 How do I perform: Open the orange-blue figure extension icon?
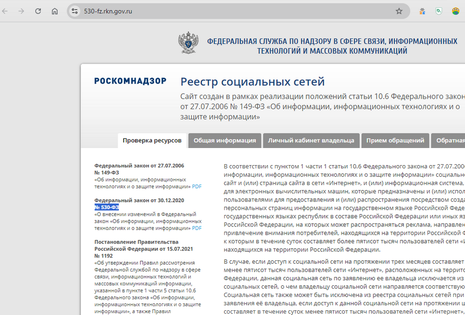[x=422, y=11]
